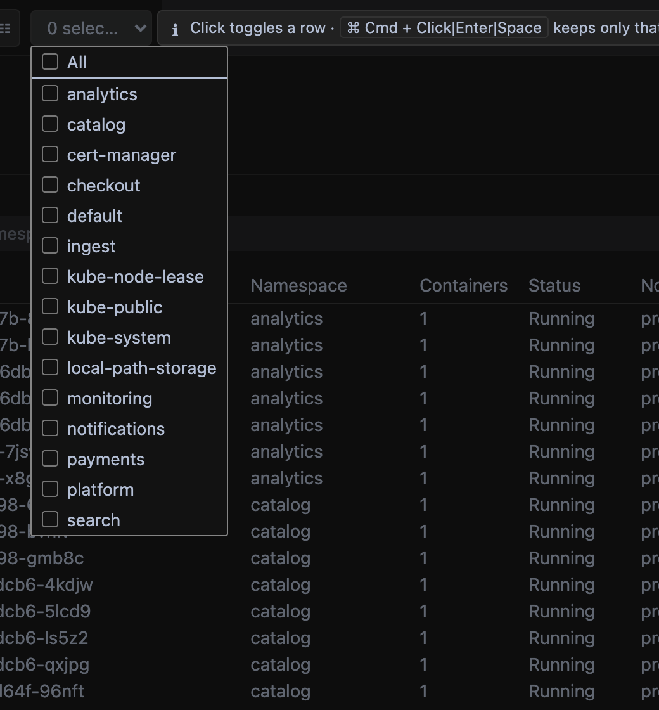
Task: Check 'kube-node-lease' in the list
Action: click(x=50, y=276)
